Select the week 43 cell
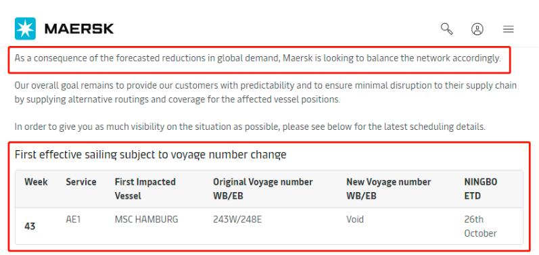Image resolution: width=539 pixels, height=255 pixels. coord(30,227)
